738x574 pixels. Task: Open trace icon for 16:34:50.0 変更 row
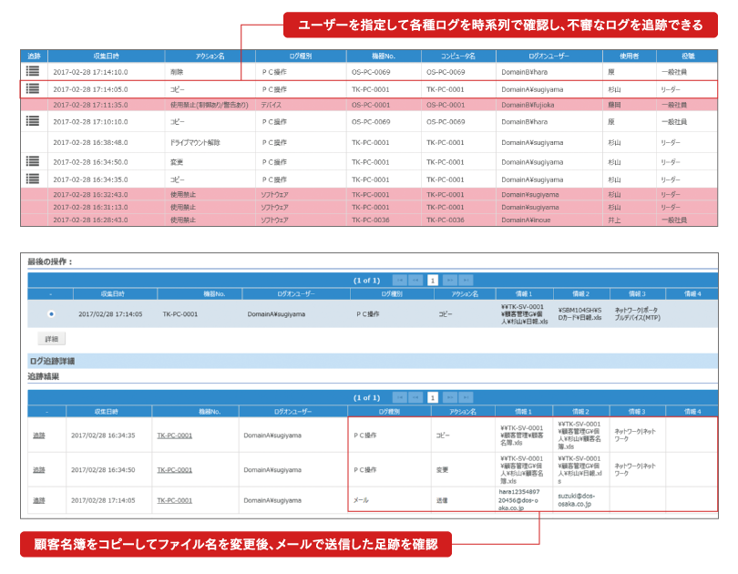click(x=33, y=161)
